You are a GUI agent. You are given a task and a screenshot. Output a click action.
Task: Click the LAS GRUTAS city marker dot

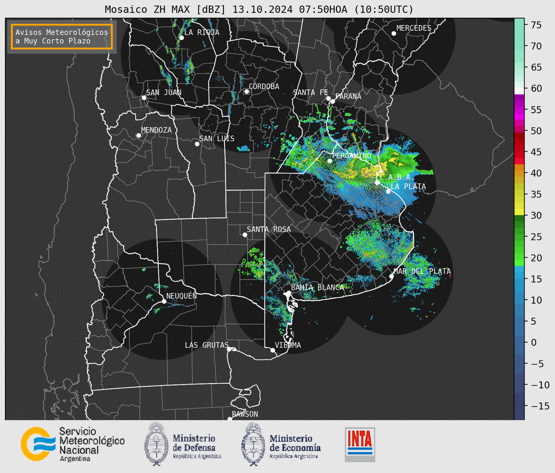(x=229, y=349)
